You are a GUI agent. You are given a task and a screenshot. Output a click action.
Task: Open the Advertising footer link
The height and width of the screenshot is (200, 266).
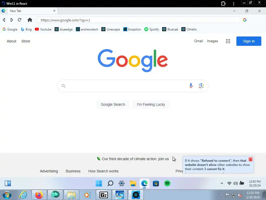49,171
